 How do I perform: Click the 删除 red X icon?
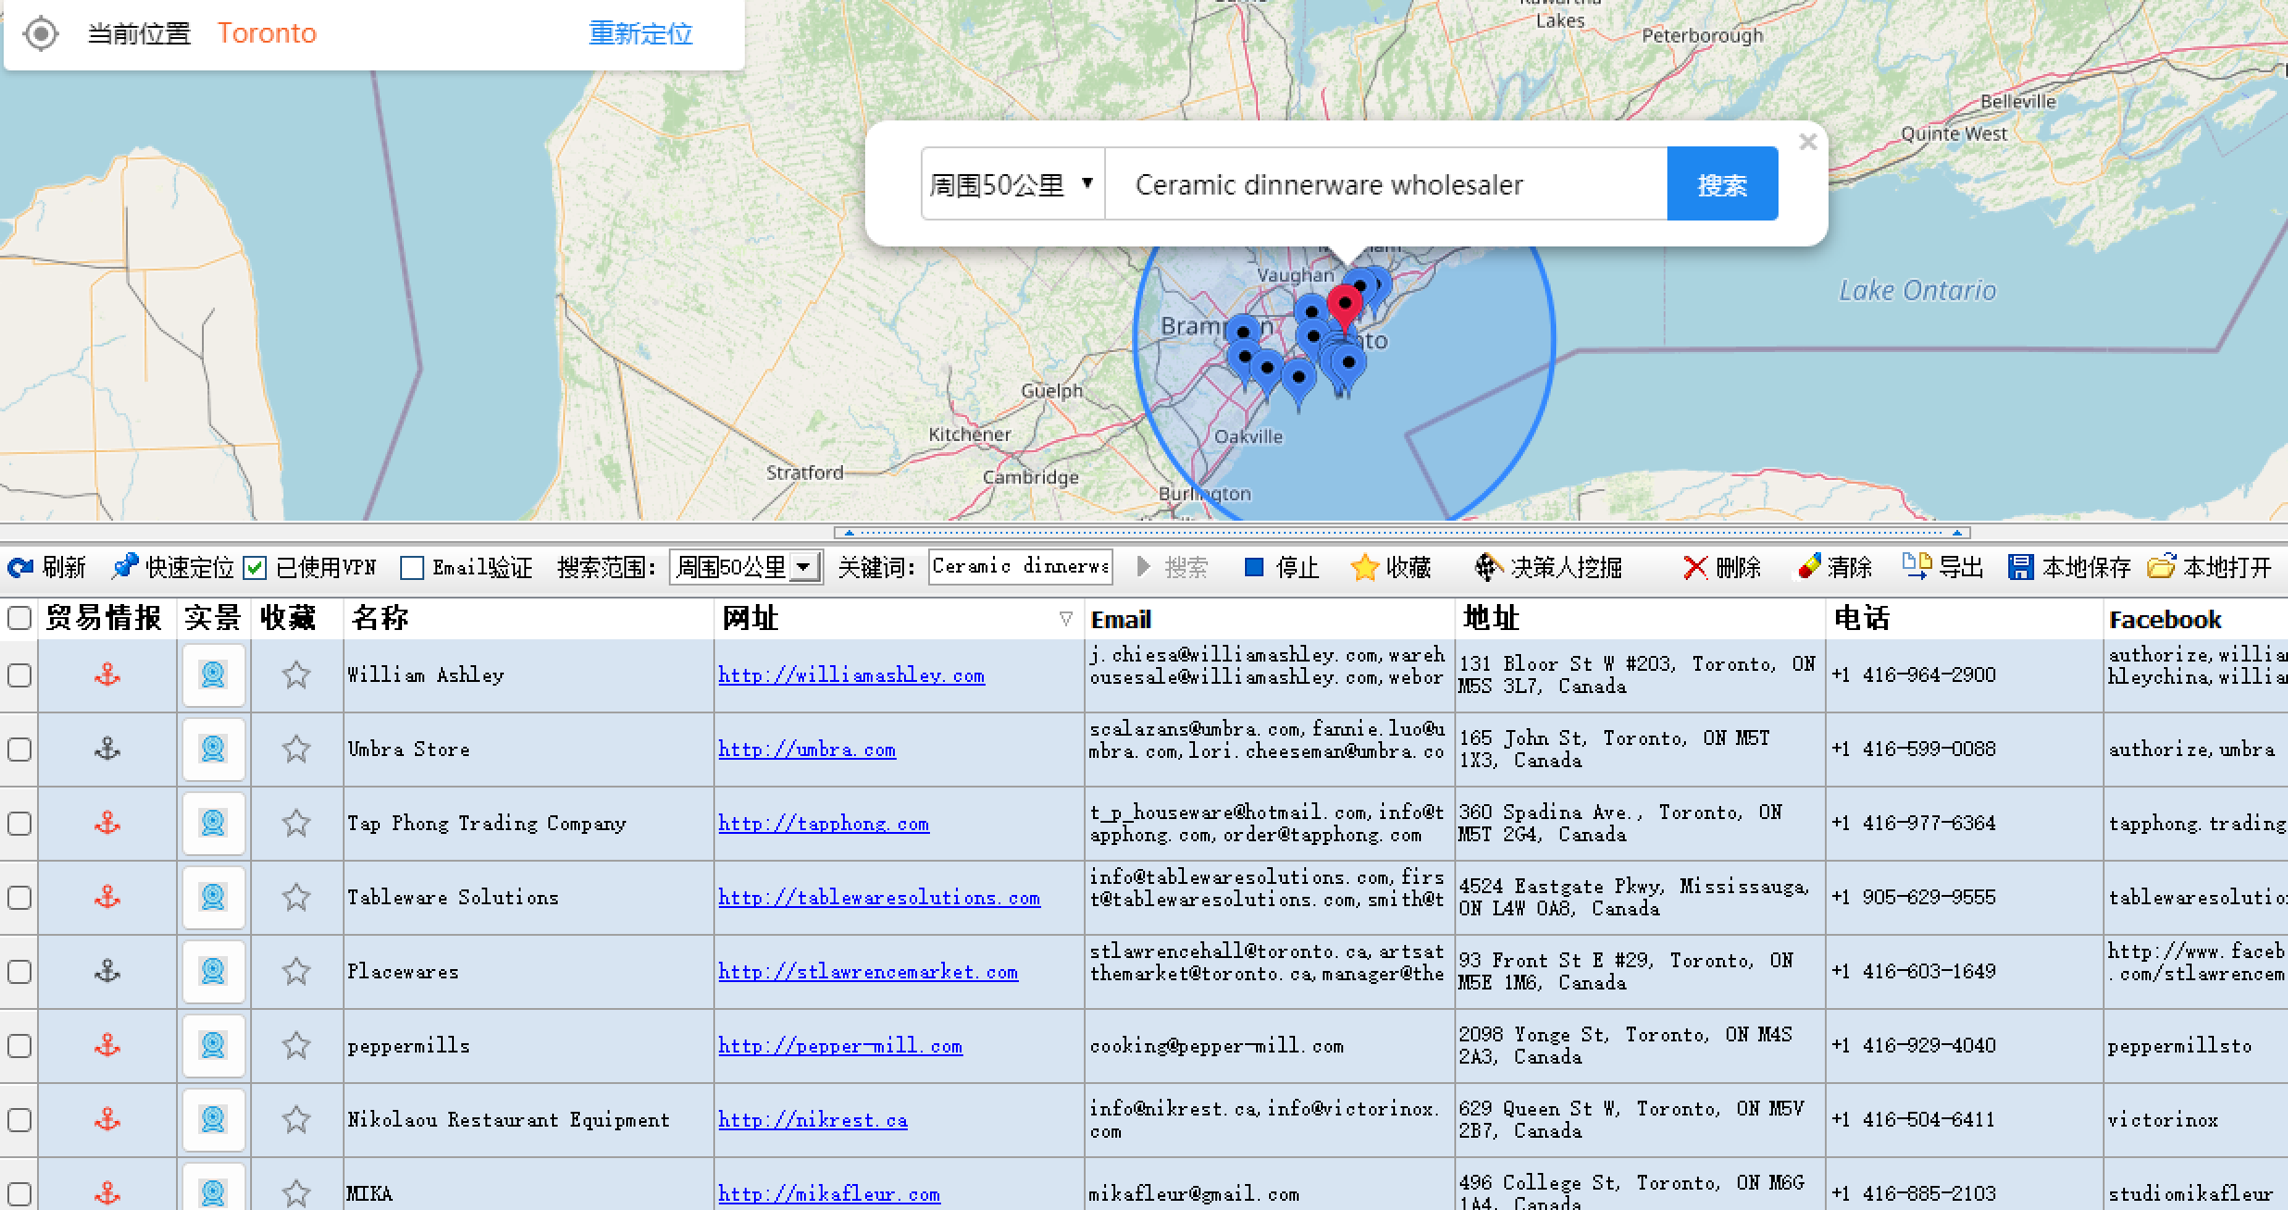(1695, 567)
